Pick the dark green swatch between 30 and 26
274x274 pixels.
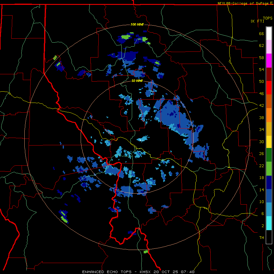[x=269, y=155]
